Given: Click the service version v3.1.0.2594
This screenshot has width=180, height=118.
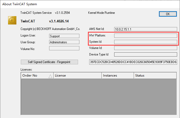Looking at the screenshot, I should [62, 13].
